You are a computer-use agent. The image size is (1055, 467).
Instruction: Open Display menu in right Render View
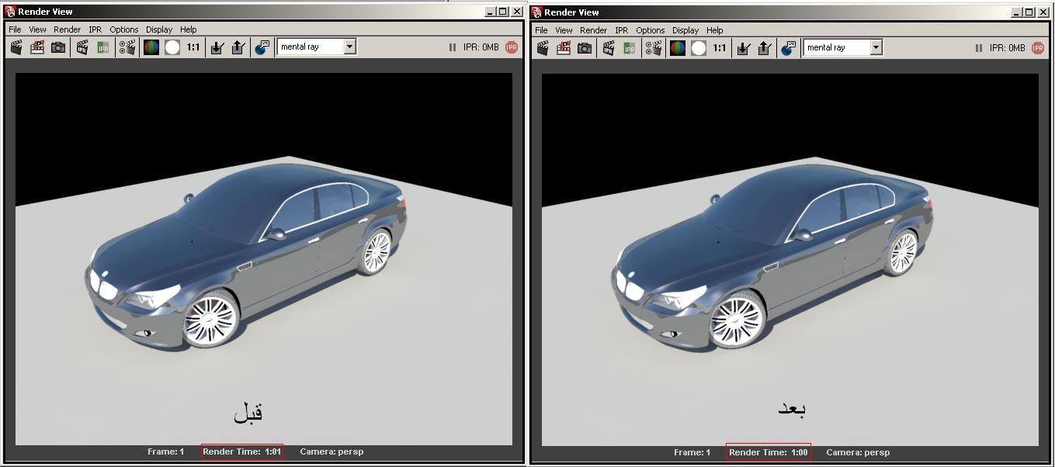(685, 30)
